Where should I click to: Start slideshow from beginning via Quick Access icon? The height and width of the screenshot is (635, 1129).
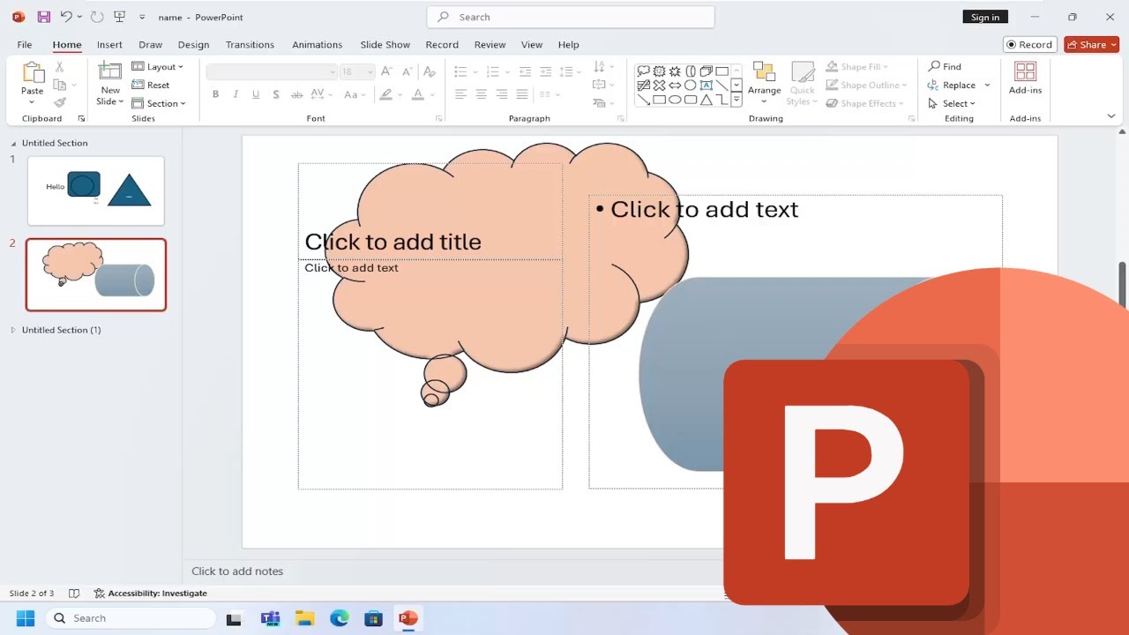pos(120,17)
